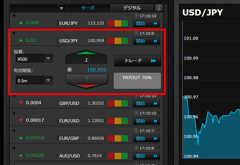Click the green up arrow beside 0.00014

tap(21, 138)
